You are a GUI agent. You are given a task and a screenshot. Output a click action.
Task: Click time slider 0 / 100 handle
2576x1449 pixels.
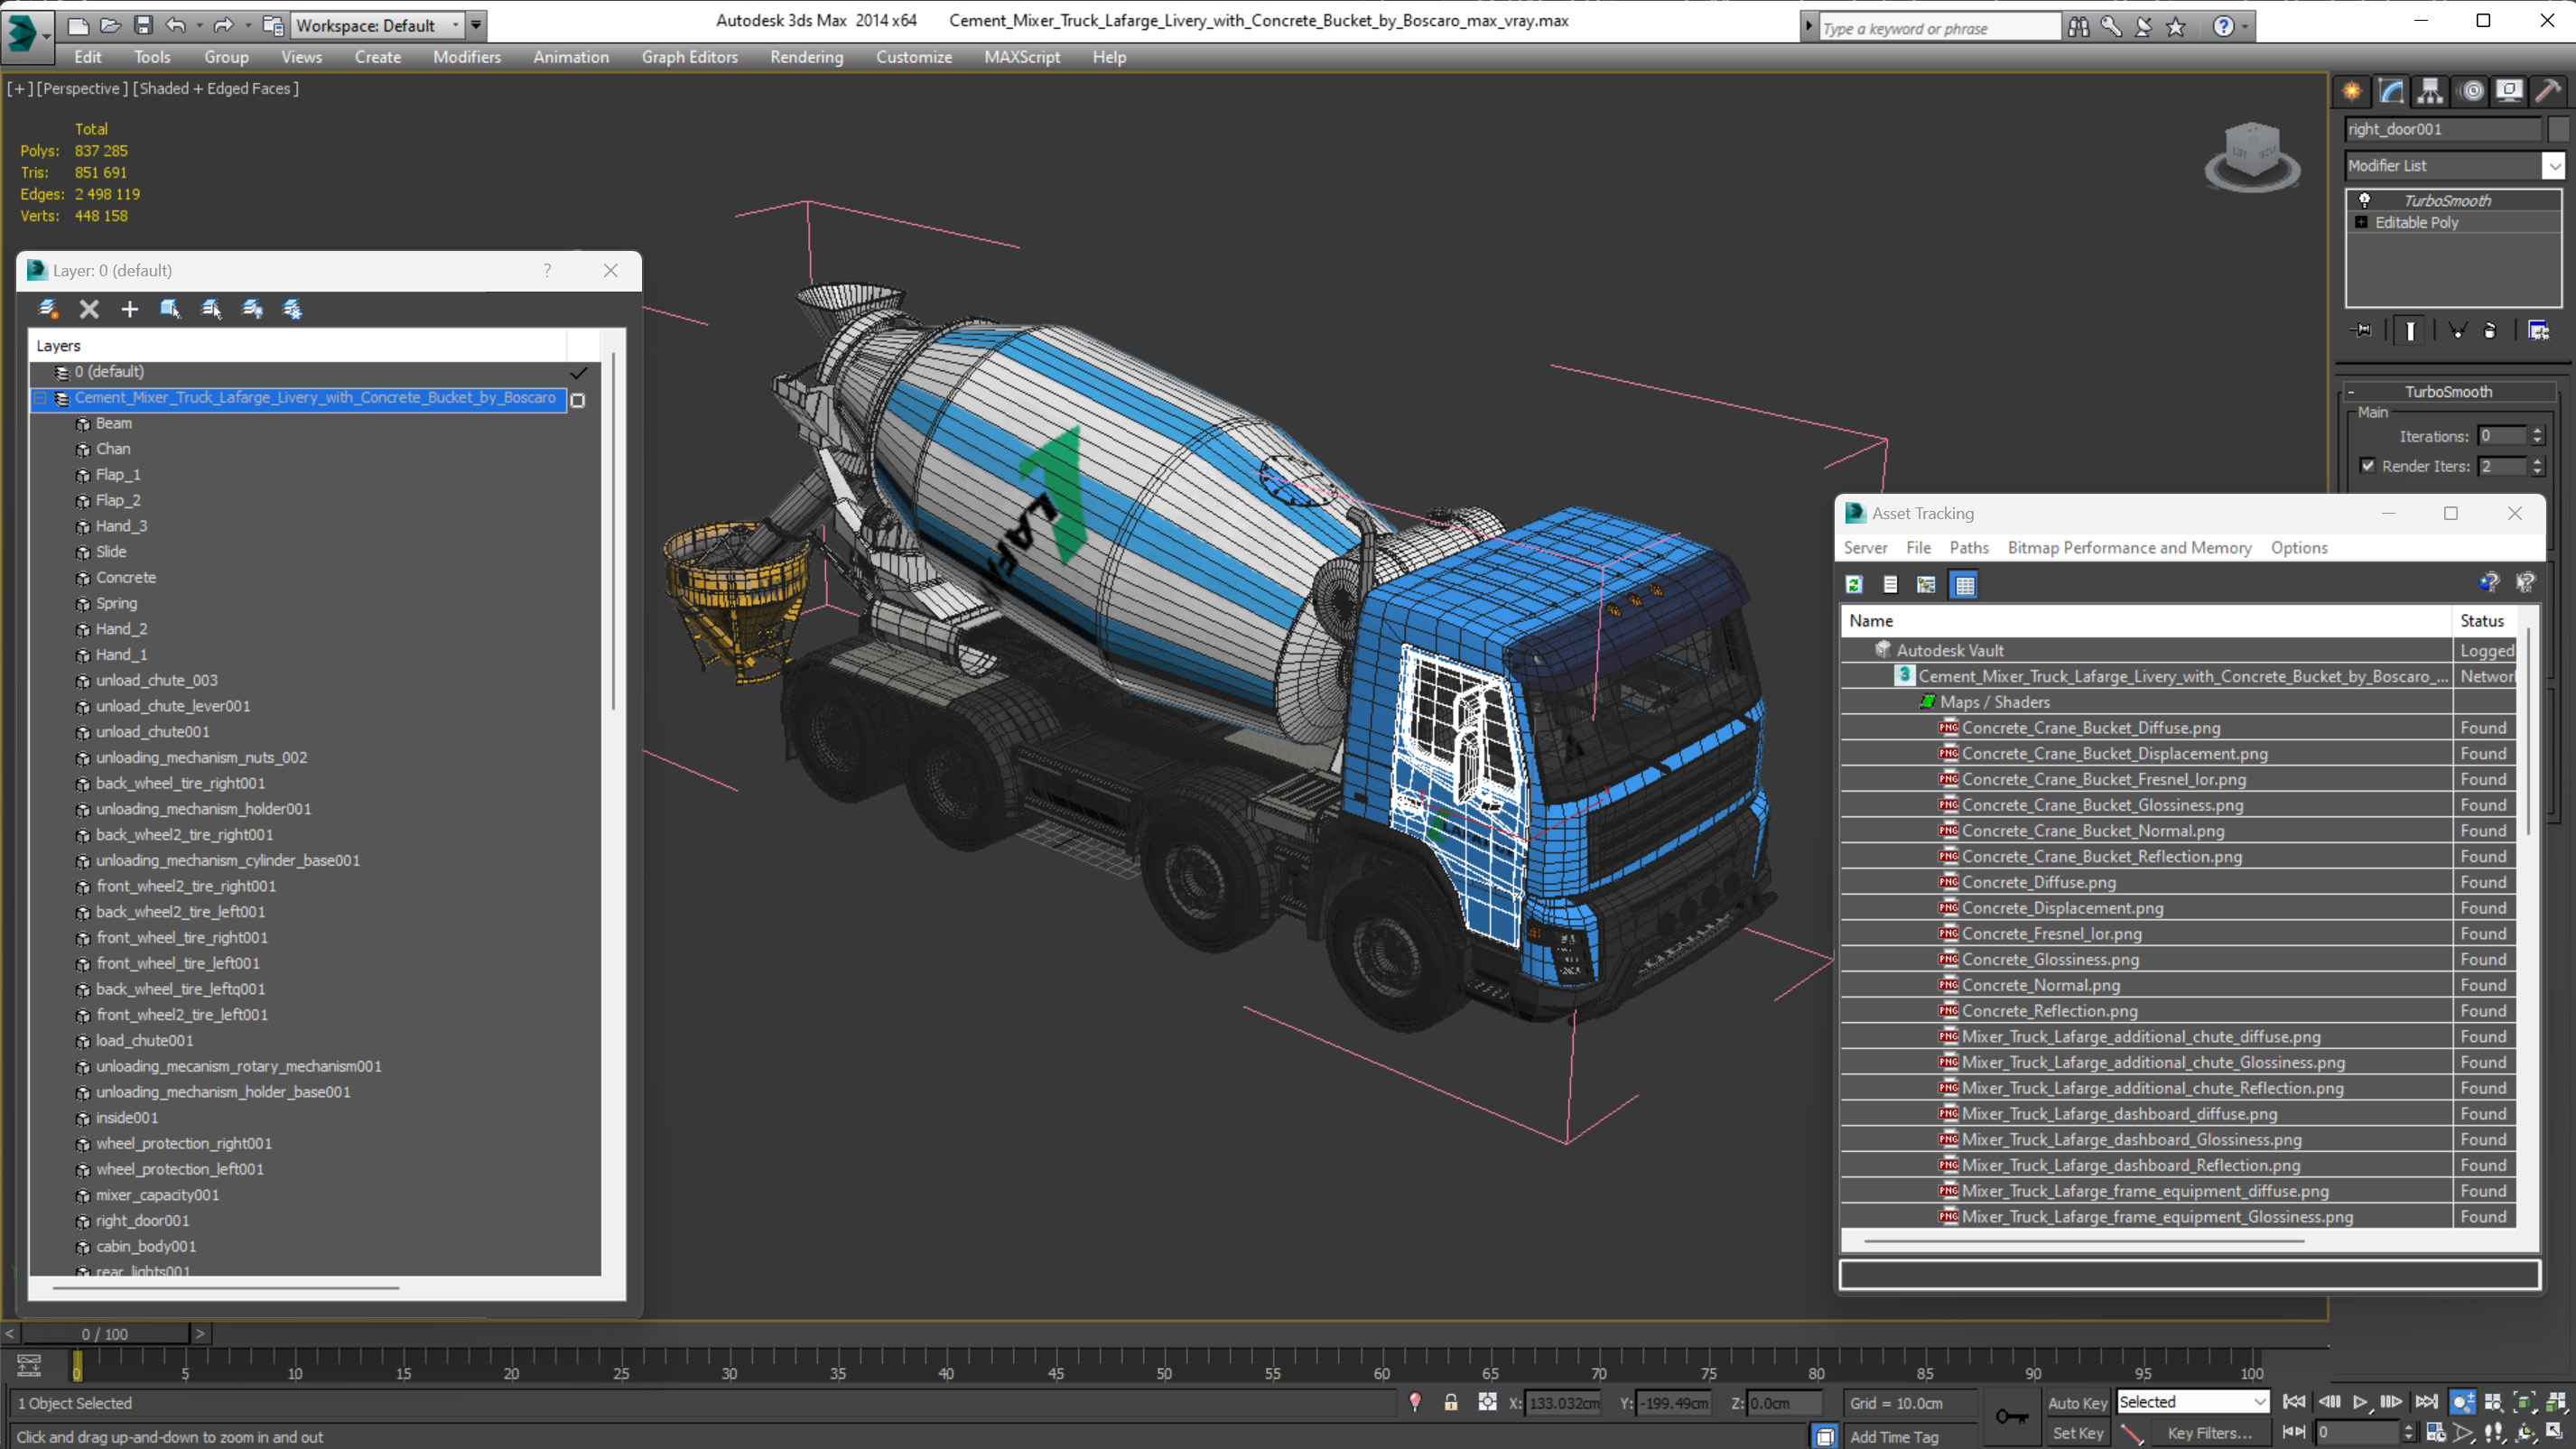click(105, 1333)
